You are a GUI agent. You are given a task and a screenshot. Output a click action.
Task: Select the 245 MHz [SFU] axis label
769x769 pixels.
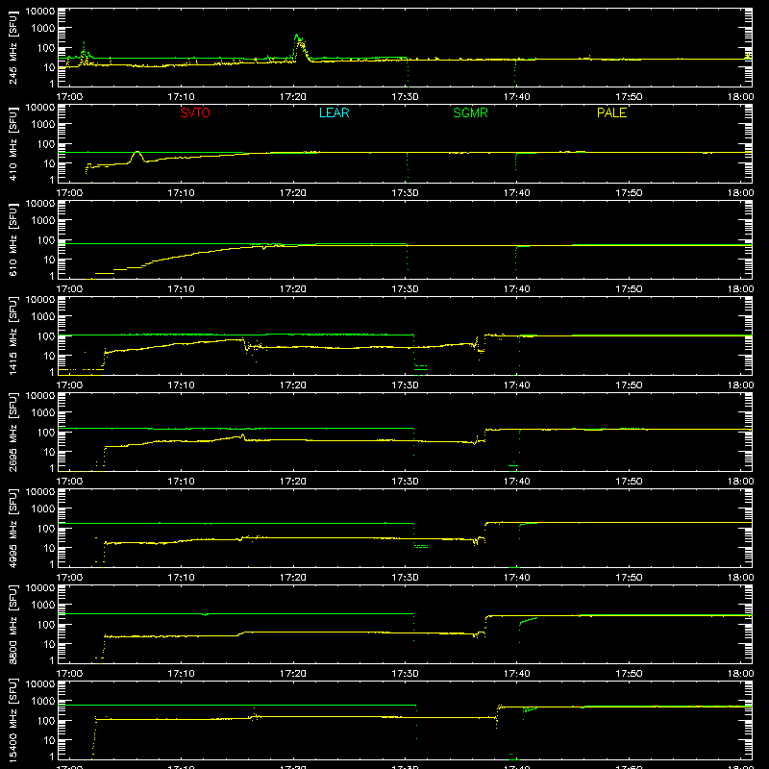[13, 48]
